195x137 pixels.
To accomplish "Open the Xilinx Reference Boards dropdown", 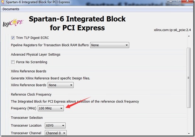I will click(x=61, y=85).
